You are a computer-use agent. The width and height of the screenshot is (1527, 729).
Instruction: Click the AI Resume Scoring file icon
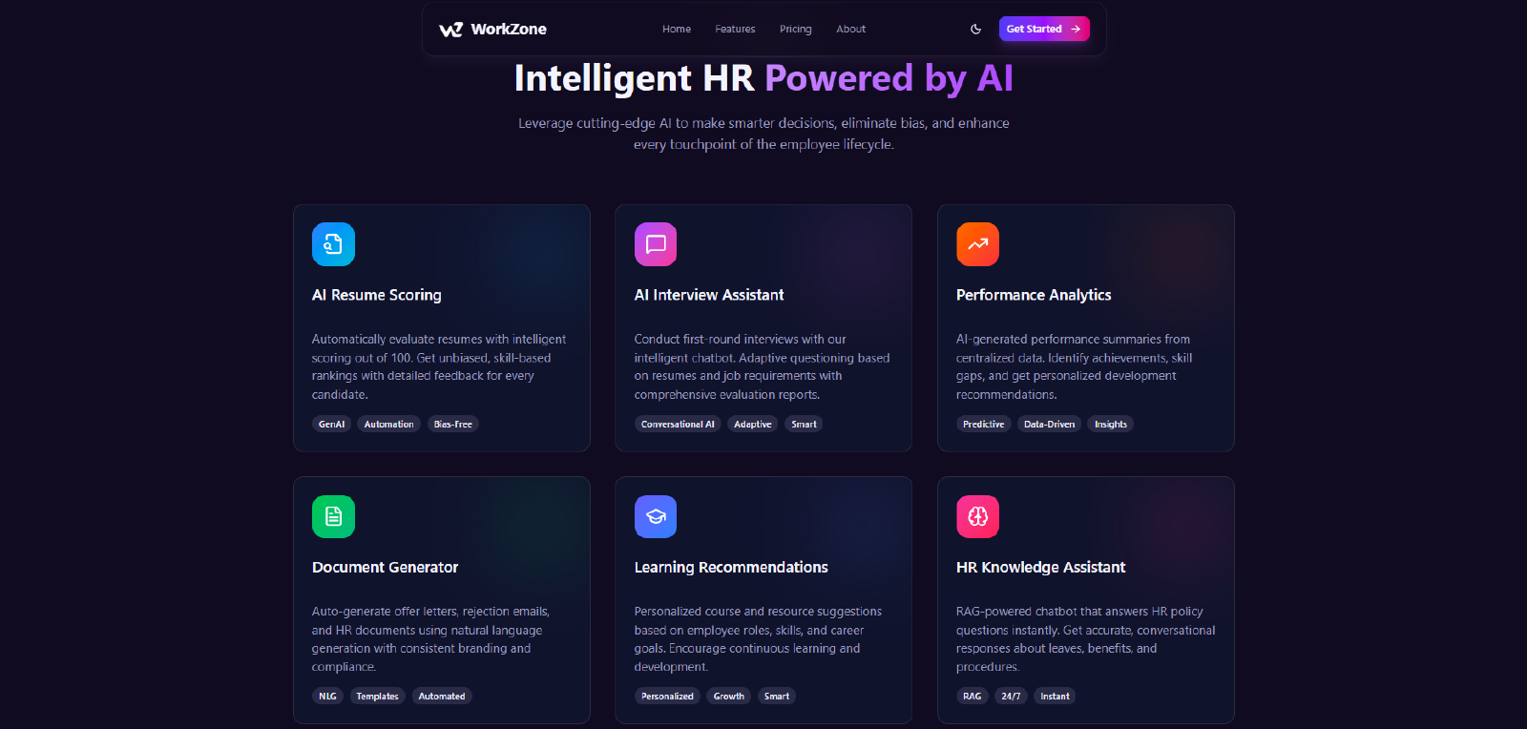coord(333,244)
